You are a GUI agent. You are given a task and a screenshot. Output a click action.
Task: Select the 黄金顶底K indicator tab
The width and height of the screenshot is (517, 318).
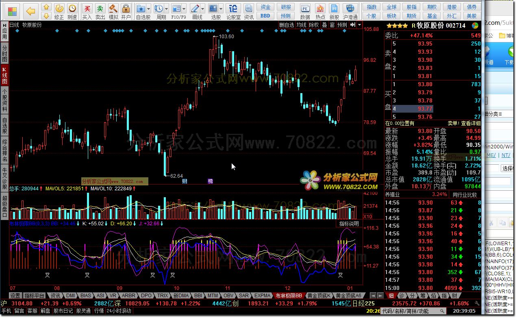319,296
